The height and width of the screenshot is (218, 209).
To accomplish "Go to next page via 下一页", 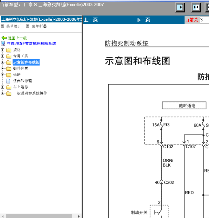I will point(143,20).
